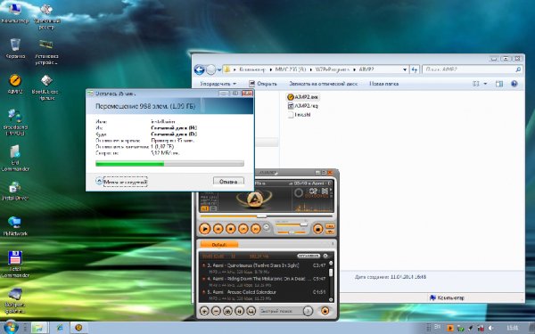The width and height of the screenshot is (535, 334).
Task: Click Компьютер breadcrumb in address bar
Action: click(251, 69)
